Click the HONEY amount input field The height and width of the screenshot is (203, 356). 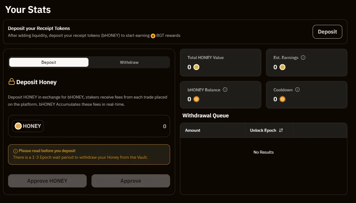pos(120,126)
